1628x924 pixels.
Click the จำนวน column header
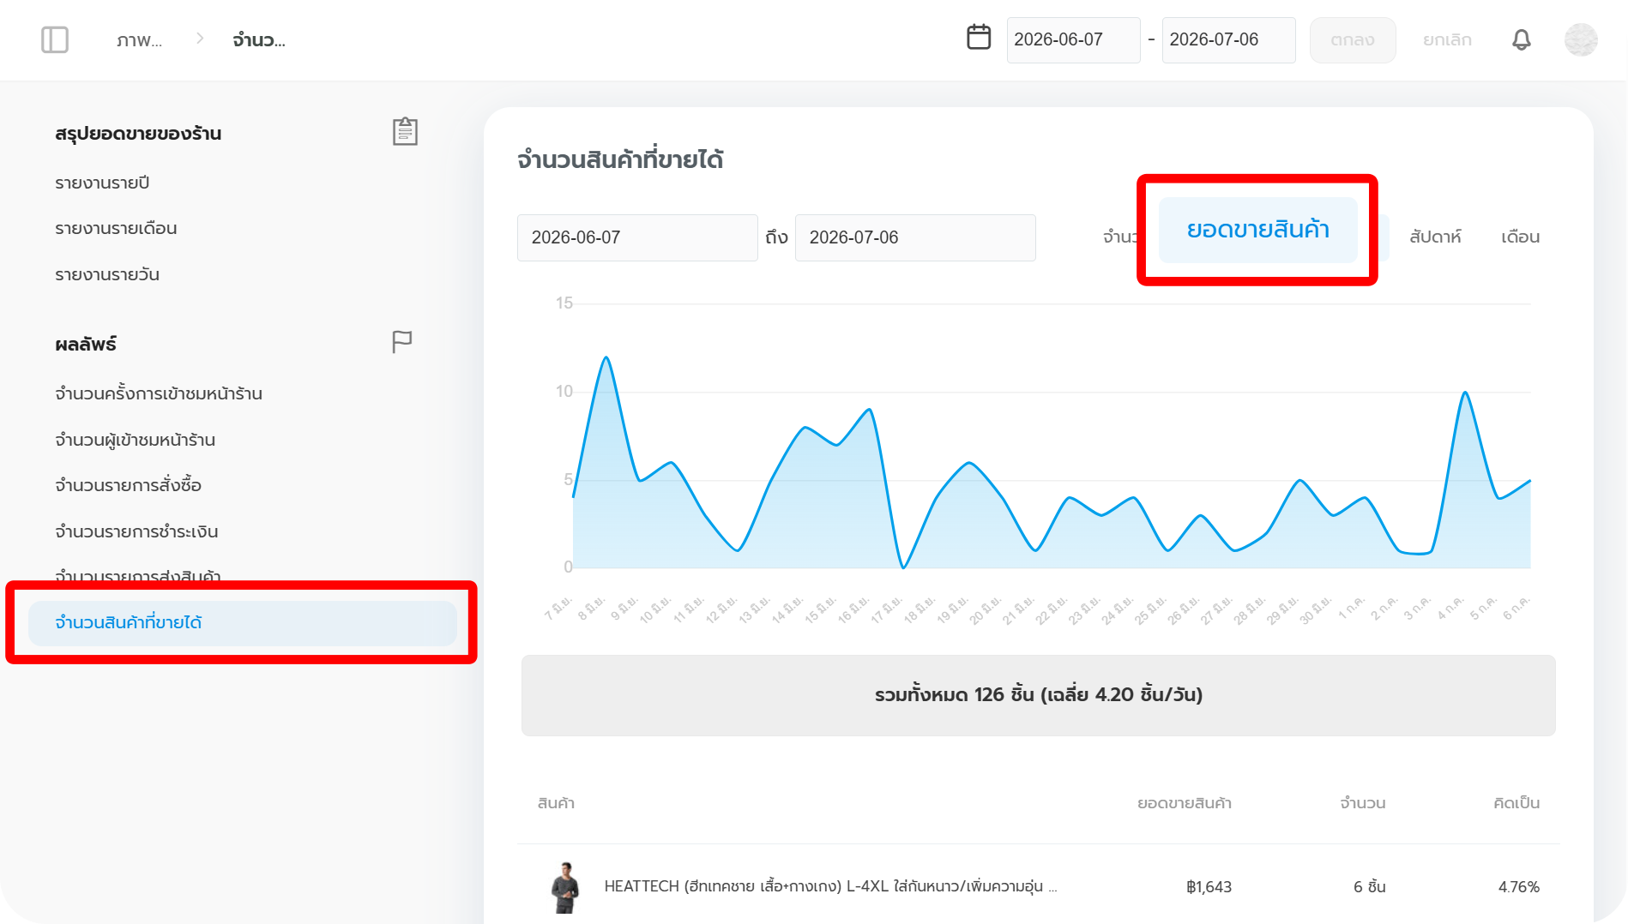point(1362,803)
